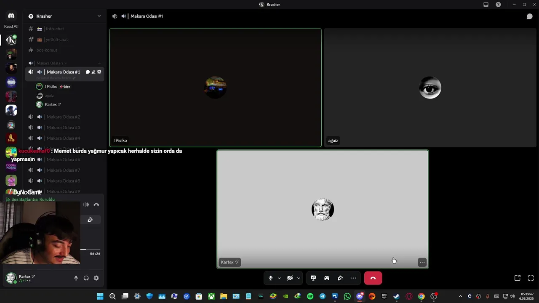Toggle speaker icon in call header
The width and height of the screenshot is (539, 303).
(x=115, y=16)
